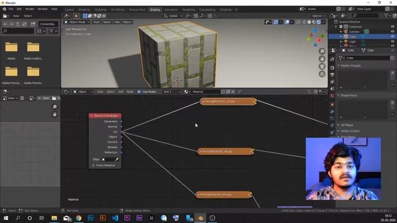Click the play-style select tool in viewport header

[76, 16]
